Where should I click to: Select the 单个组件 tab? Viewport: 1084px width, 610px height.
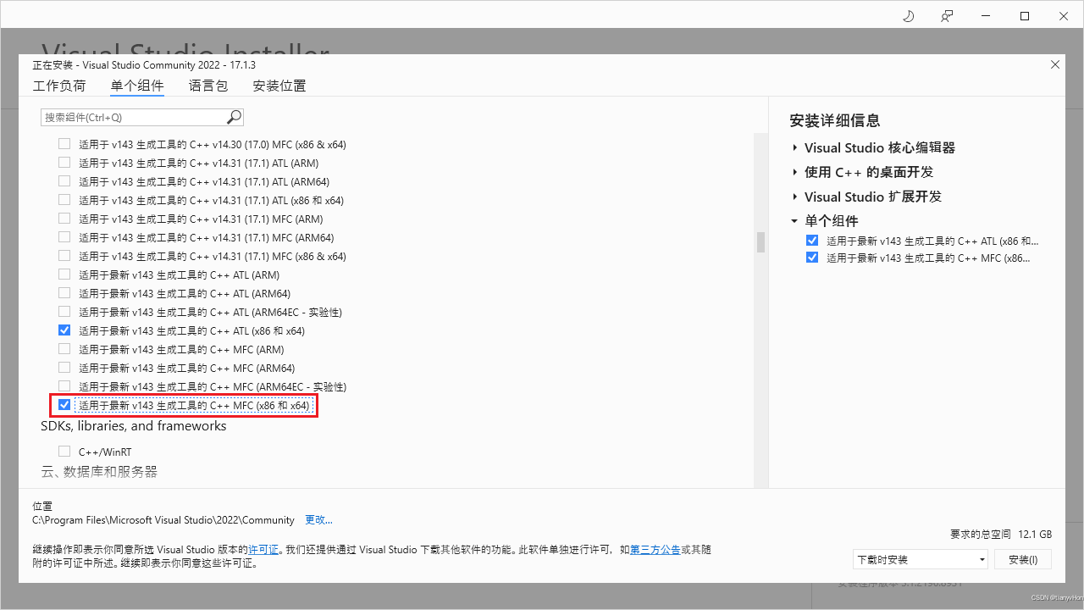(x=137, y=86)
